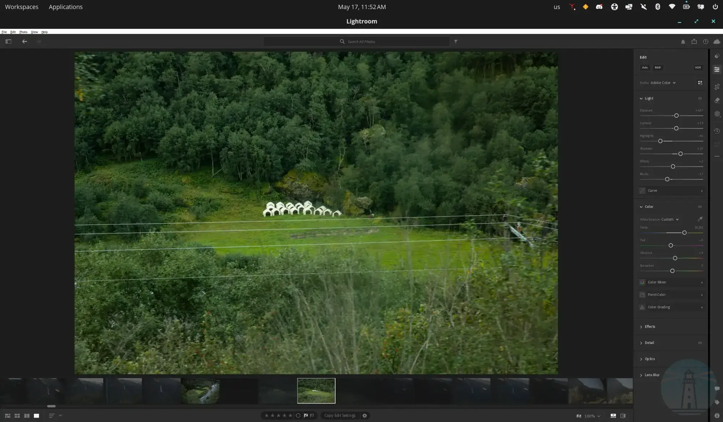This screenshot has width=723, height=422.
Task: Open the Bluetooth tray menu
Action: 658,7
